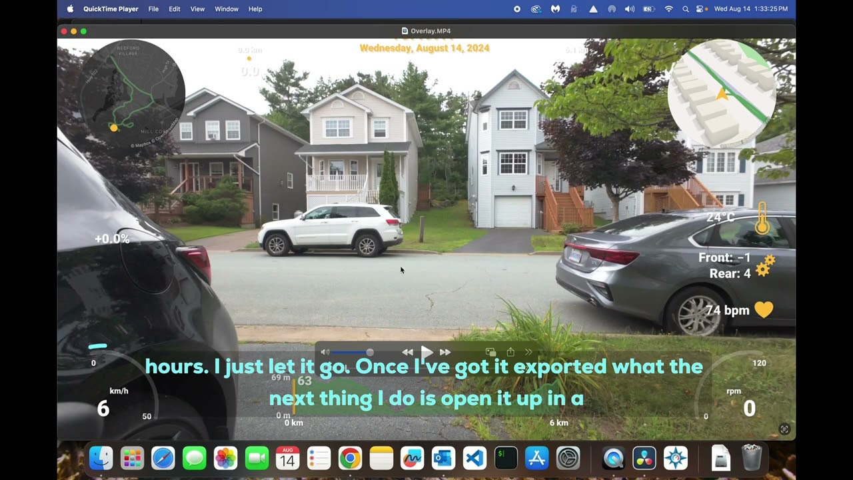Adjust the QuickTime volume slider

[352, 352]
